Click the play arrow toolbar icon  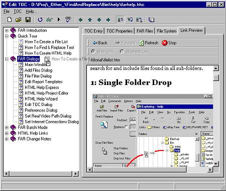pos(59,19)
